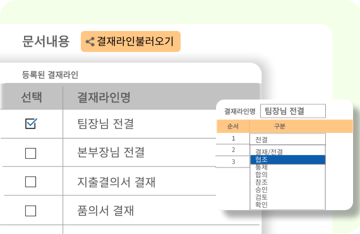Click the 본부장님 전결 row name
Image resolution: width=360 pixels, height=234 pixels.
(111, 152)
